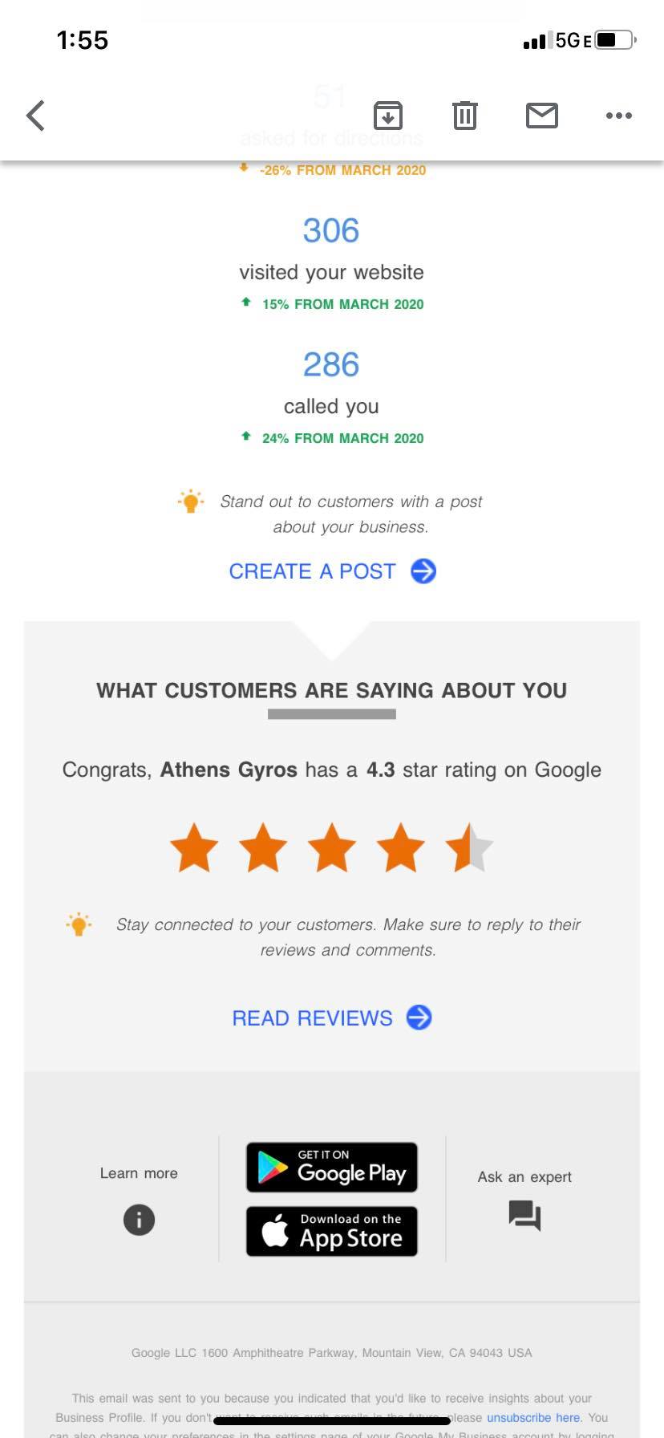664x1438 pixels.
Task: Tap the 286 called you number
Action: (x=331, y=365)
